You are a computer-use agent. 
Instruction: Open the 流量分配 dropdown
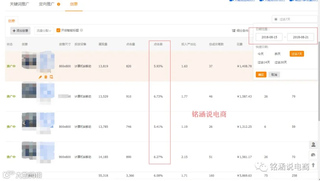click(x=44, y=31)
